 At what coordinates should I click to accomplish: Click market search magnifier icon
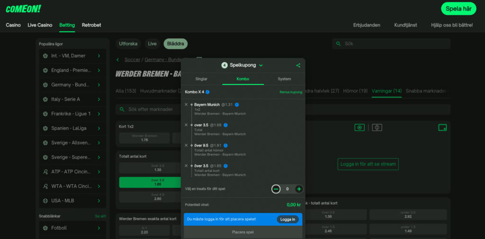click(122, 109)
